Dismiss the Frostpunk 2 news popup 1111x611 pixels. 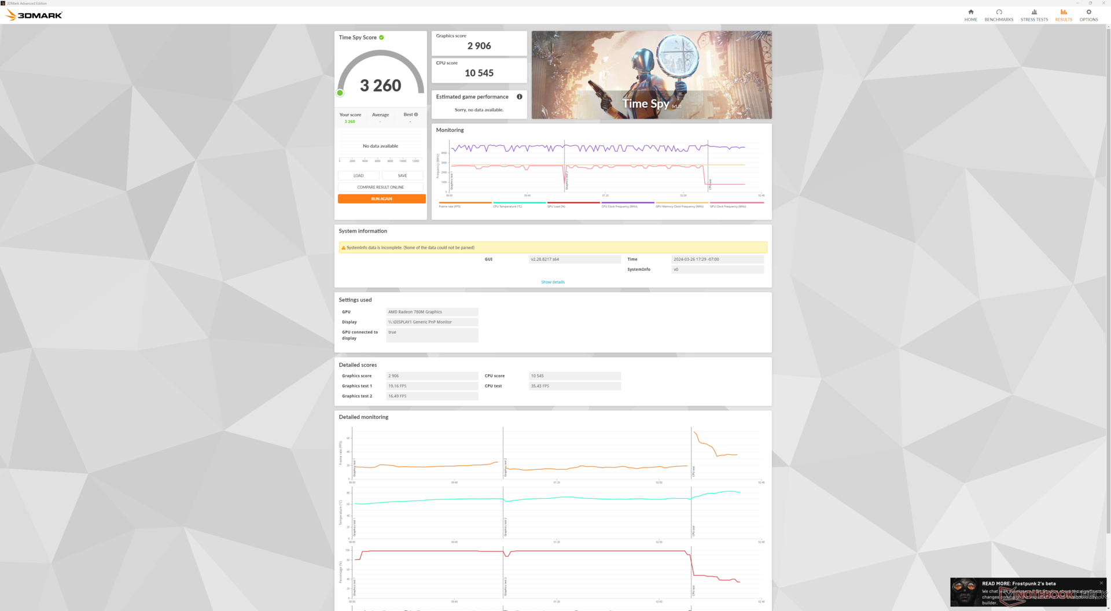(1101, 583)
